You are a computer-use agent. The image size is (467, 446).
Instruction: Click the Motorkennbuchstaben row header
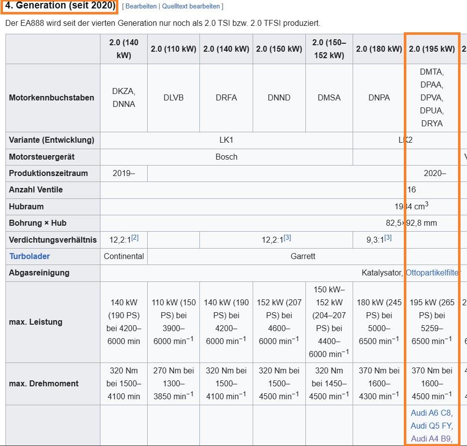(x=53, y=97)
